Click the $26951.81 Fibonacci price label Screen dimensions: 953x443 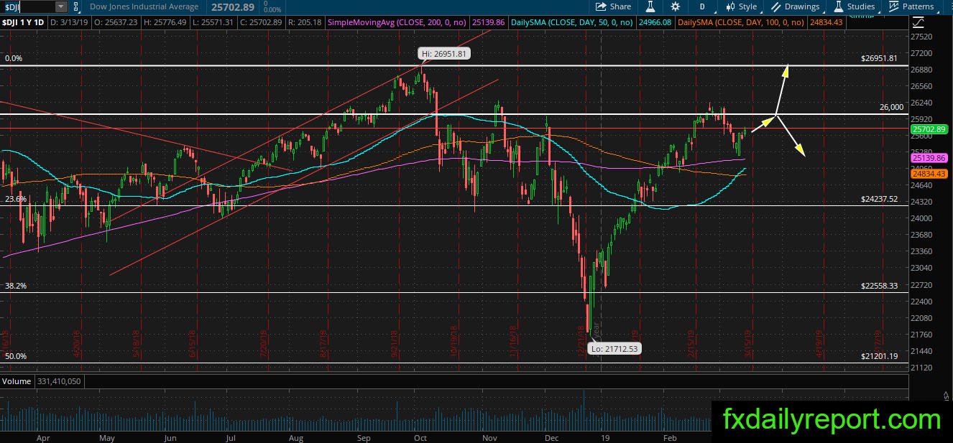tap(880, 58)
